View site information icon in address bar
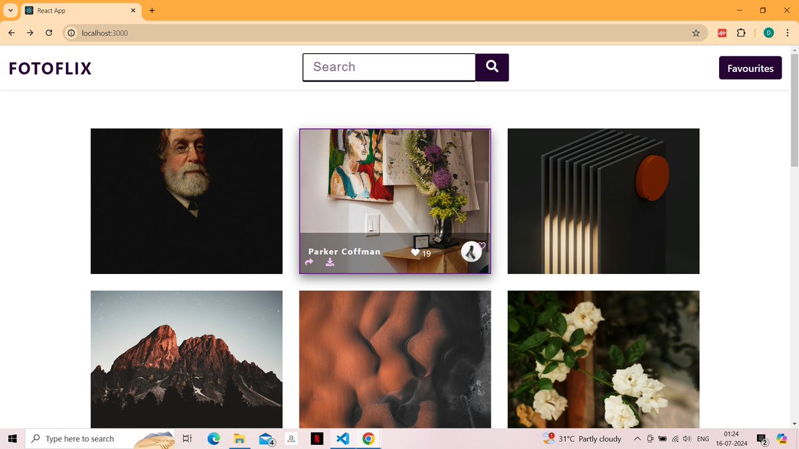The height and width of the screenshot is (449, 799). pyautogui.click(x=71, y=33)
